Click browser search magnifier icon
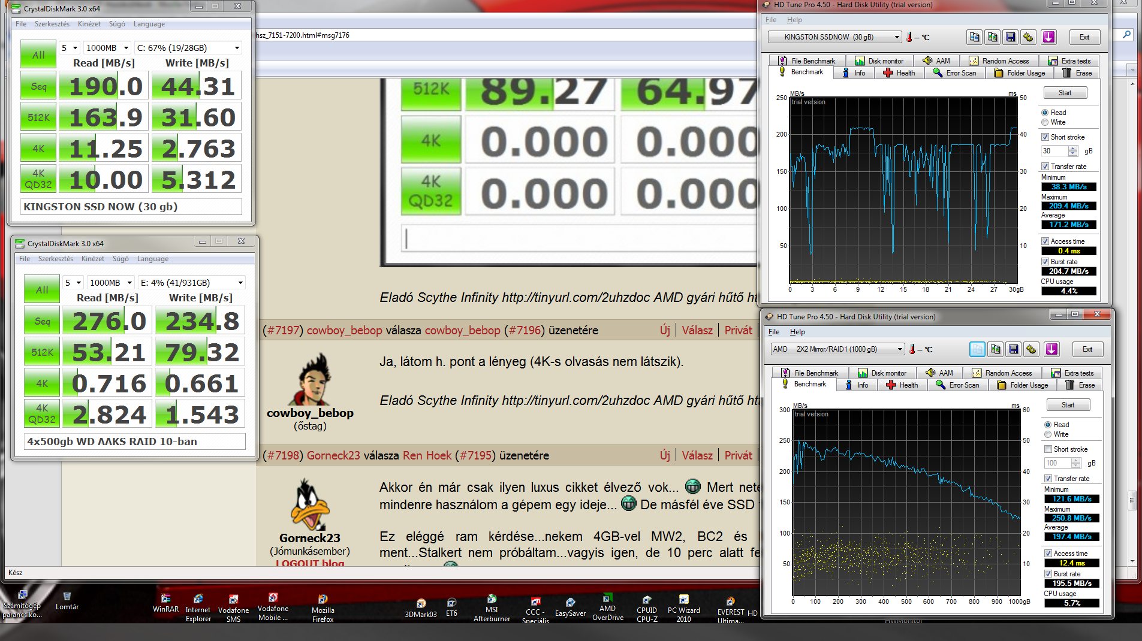 click(1127, 35)
